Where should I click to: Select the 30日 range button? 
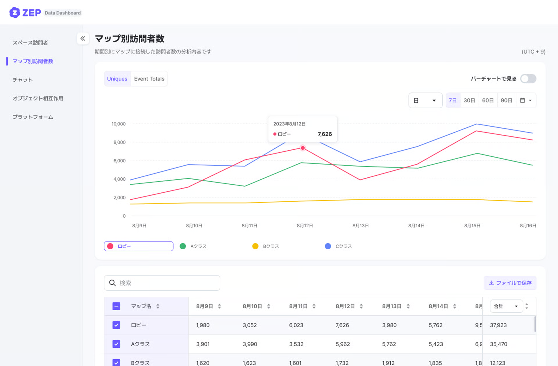469,100
